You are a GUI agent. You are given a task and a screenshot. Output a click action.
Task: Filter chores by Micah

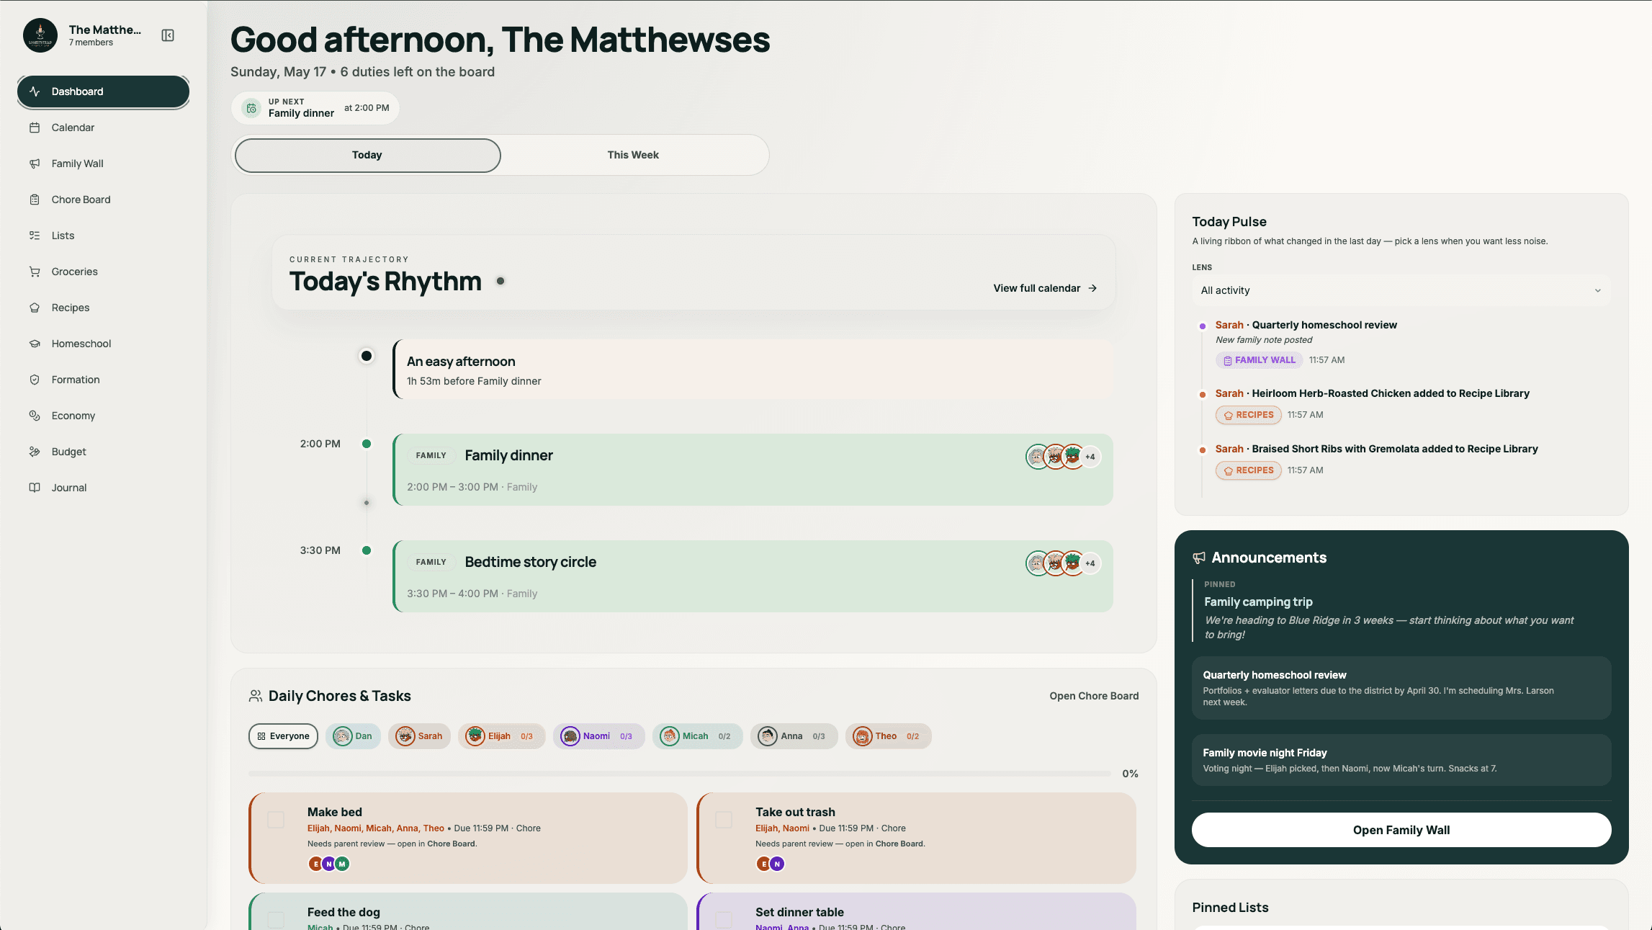[697, 736]
